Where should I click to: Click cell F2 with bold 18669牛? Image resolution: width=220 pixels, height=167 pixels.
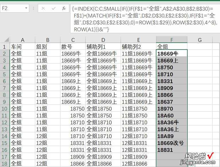coord(172,54)
